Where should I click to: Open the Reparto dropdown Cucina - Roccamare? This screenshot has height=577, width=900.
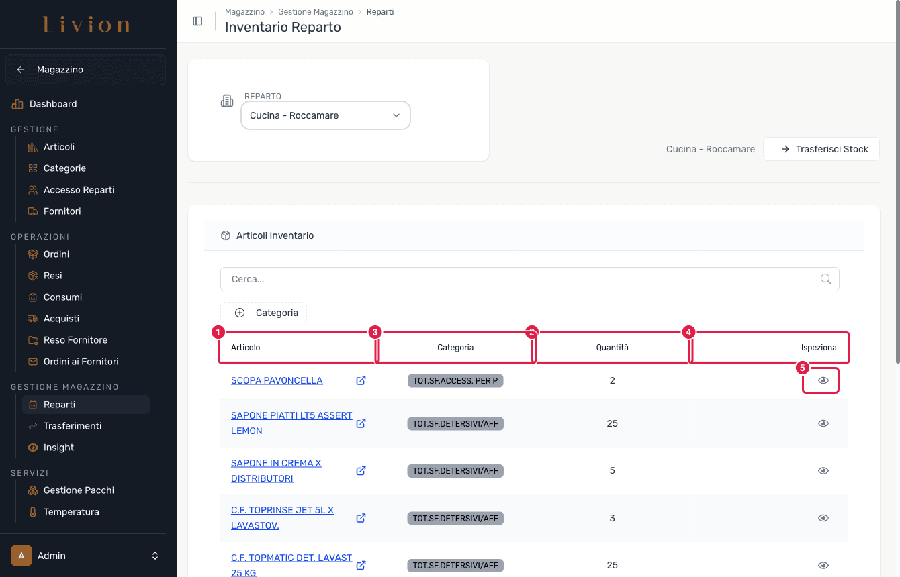pos(326,115)
